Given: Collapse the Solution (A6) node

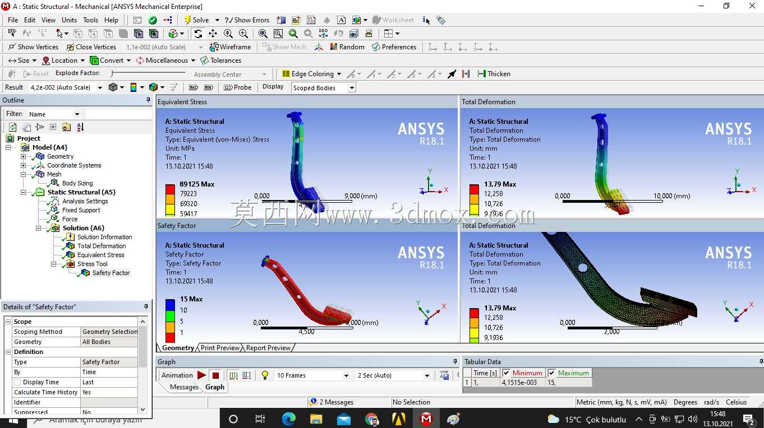Looking at the screenshot, I should pyautogui.click(x=38, y=228).
